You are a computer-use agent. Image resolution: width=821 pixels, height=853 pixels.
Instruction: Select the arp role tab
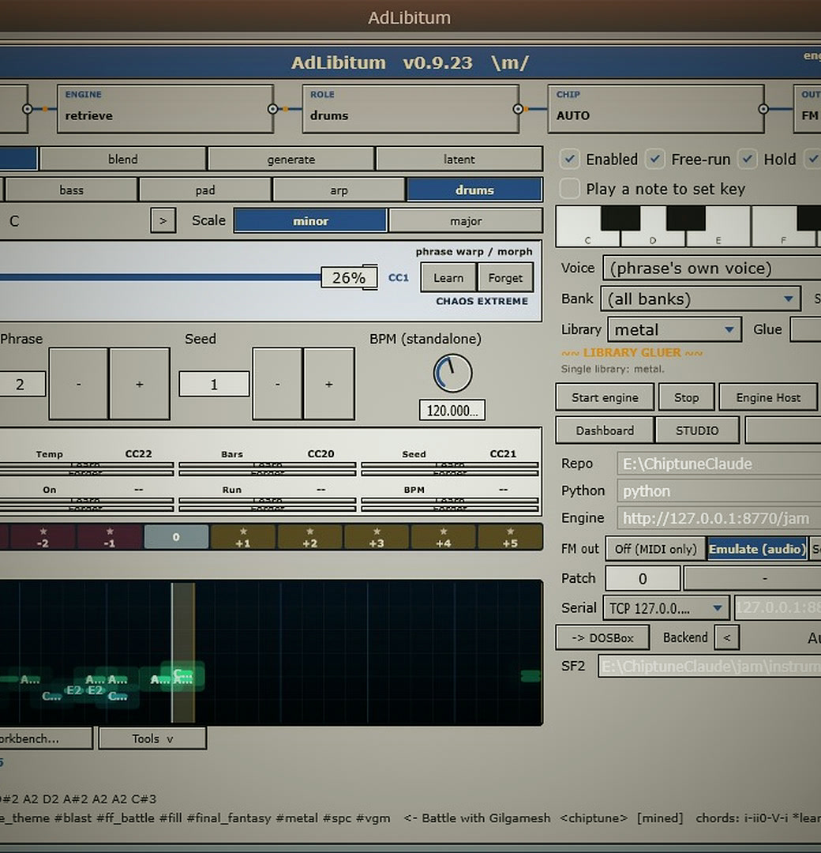[339, 190]
